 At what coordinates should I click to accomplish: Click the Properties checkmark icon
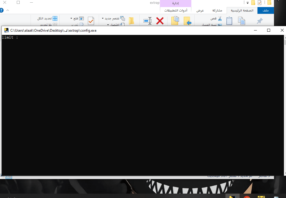(91, 21)
